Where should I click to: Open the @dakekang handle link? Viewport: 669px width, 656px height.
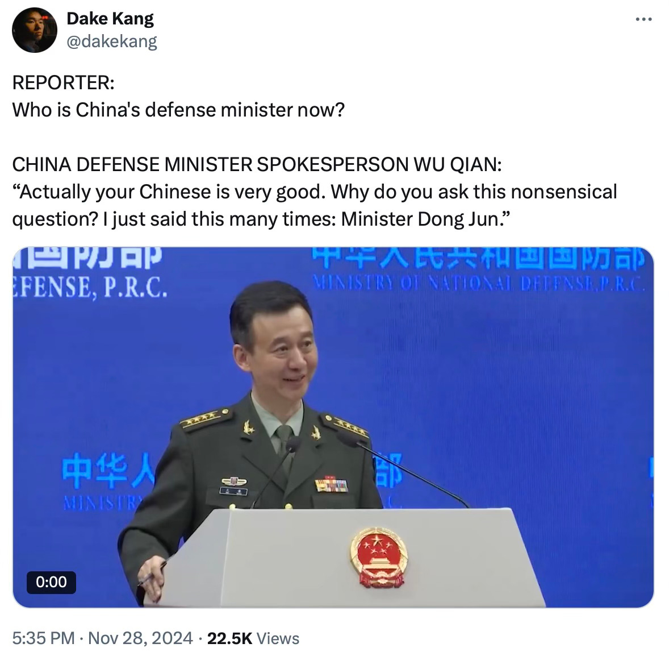tap(112, 41)
